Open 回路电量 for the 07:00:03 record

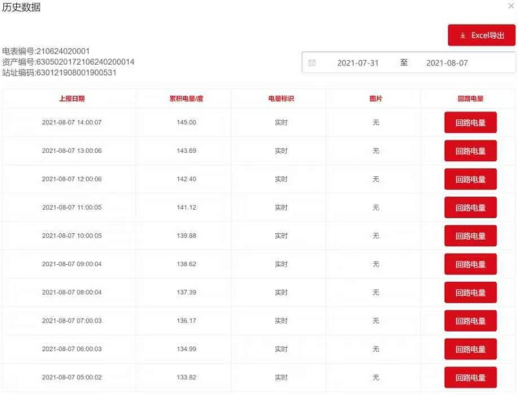(x=470, y=321)
